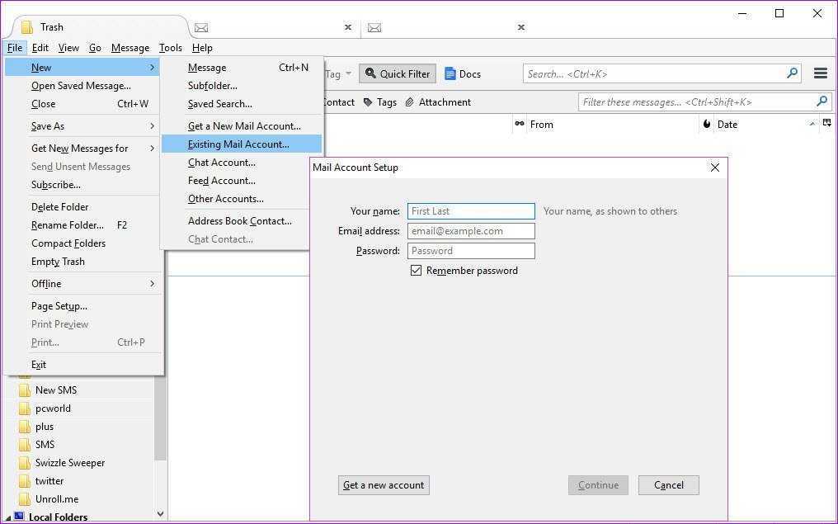Click the Email address input field
The width and height of the screenshot is (838, 524).
[x=471, y=231]
